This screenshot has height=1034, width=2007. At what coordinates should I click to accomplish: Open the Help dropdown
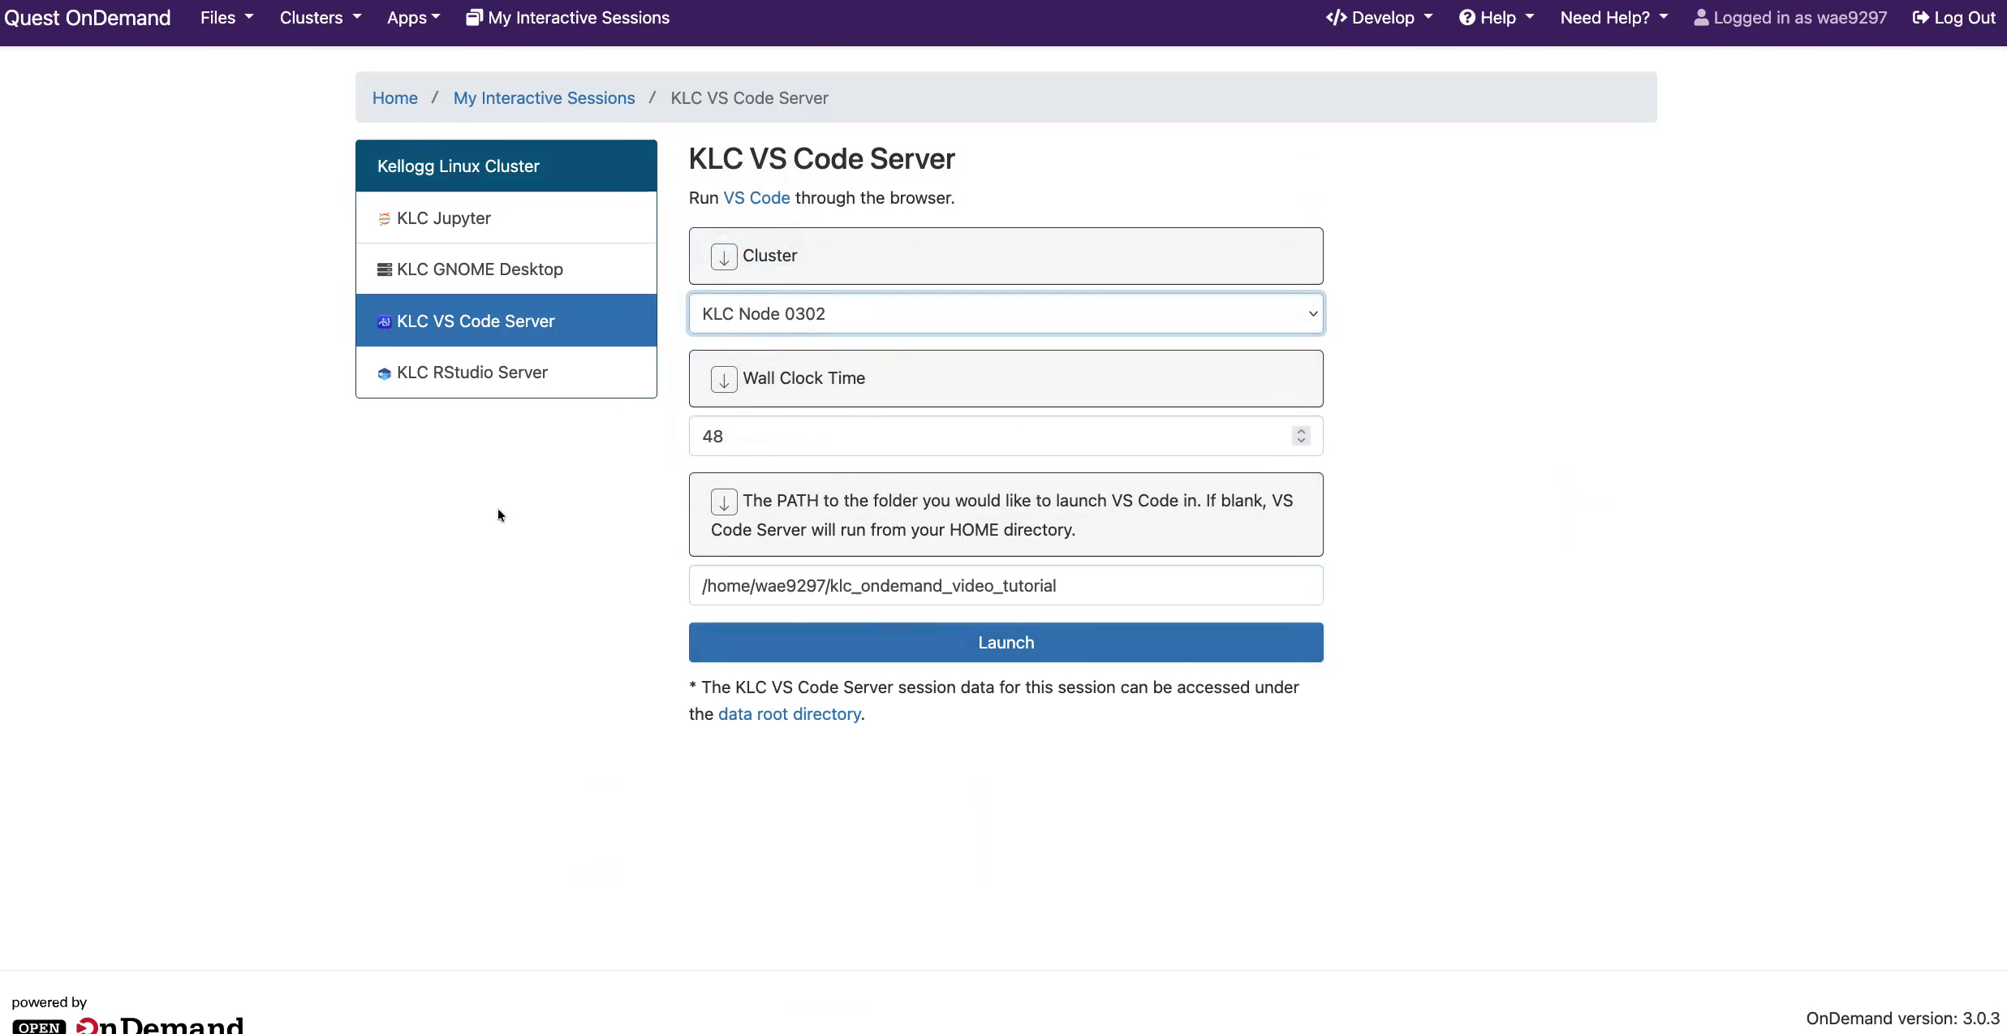point(1497,18)
